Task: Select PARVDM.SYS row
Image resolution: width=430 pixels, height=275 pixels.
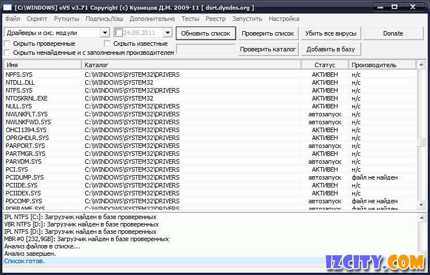Action: tap(211, 162)
